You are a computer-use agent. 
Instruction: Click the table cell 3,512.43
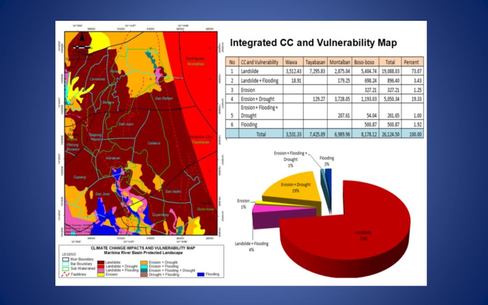(x=293, y=71)
